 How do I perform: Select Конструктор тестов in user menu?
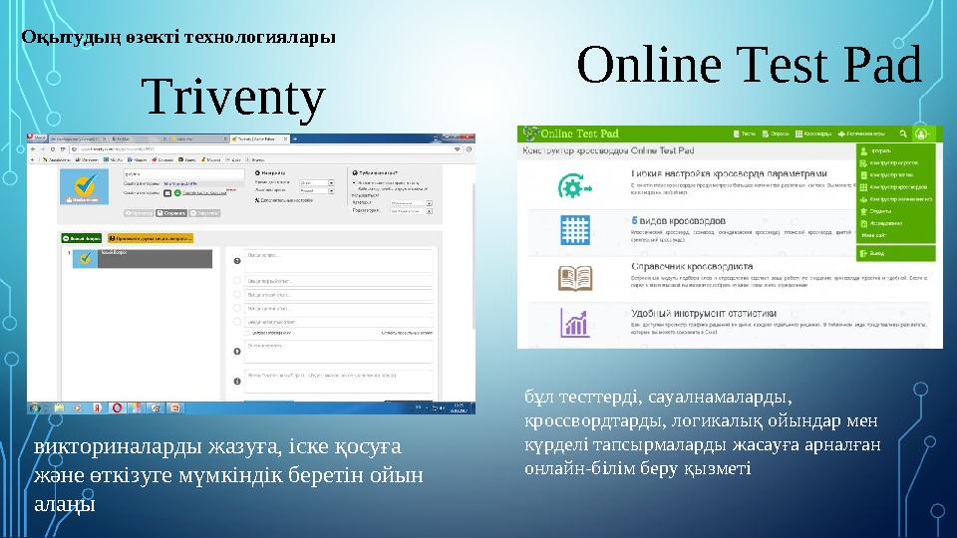coord(887,175)
